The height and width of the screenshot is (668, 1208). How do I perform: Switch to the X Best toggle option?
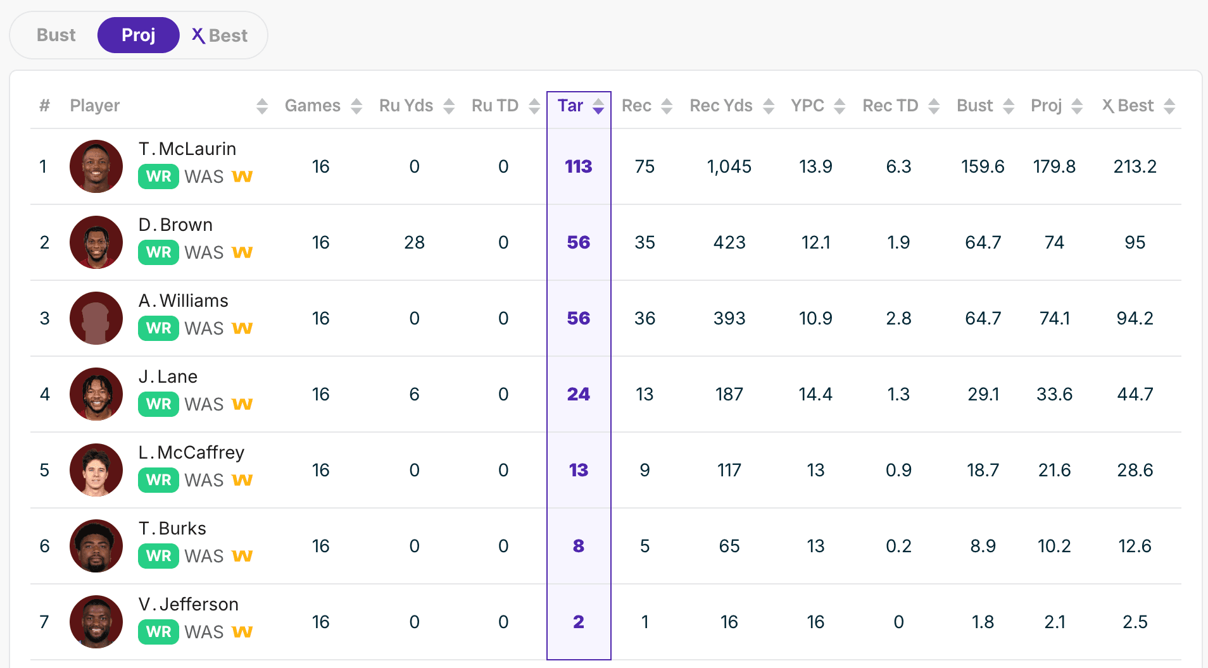(220, 35)
